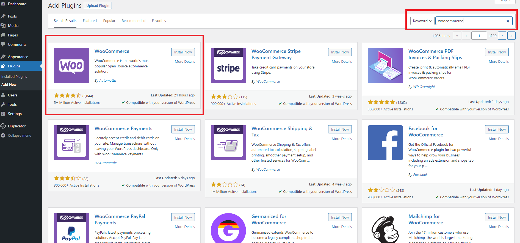Click the Duplicator gear icon
The height and width of the screenshot is (243, 520).
pyautogui.click(x=3, y=126)
